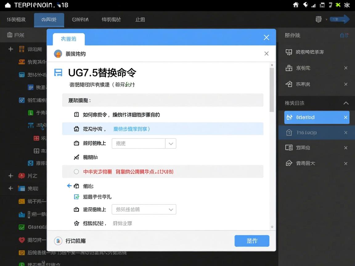This screenshot has height=266, width=355.
Task: Click the blue back-arrow icon beside the help row
Action: tap(69, 186)
